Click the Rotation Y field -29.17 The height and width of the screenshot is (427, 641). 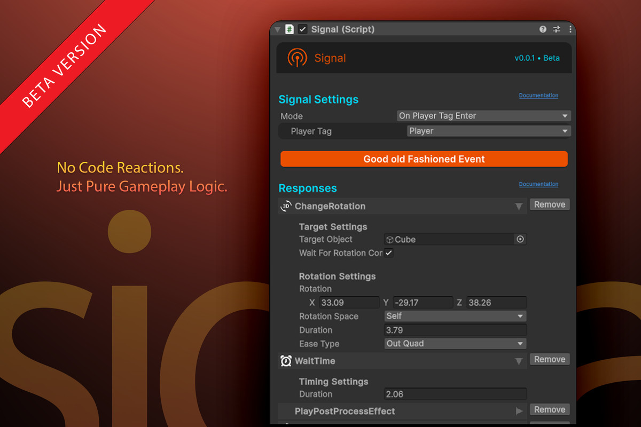[423, 303]
